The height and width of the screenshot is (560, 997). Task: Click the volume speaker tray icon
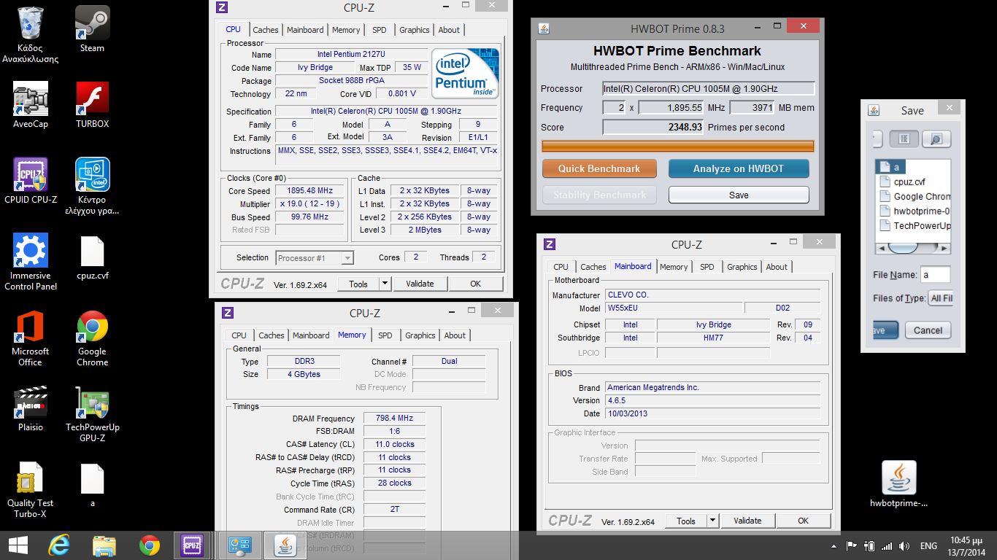pyautogui.click(x=904, y=545)
